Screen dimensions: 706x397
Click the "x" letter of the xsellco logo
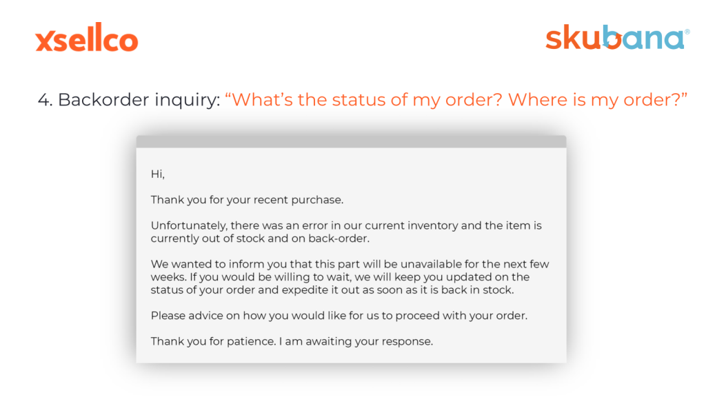click(x=45, y=41)
